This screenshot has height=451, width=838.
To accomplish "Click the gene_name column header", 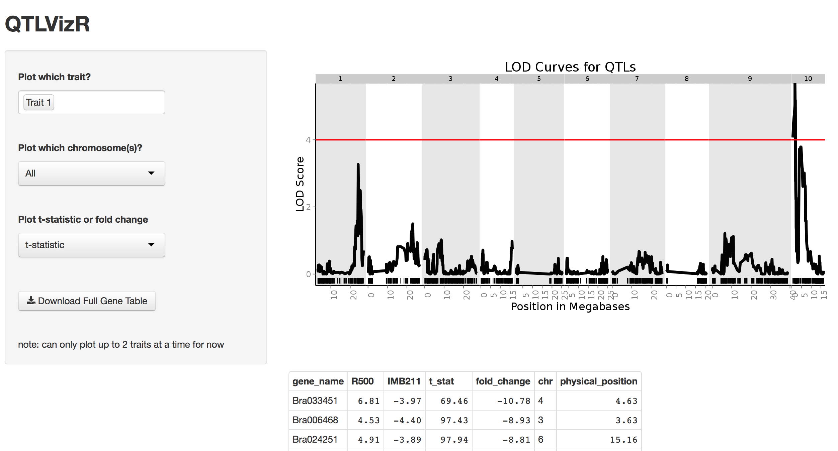I will point(318,381).
